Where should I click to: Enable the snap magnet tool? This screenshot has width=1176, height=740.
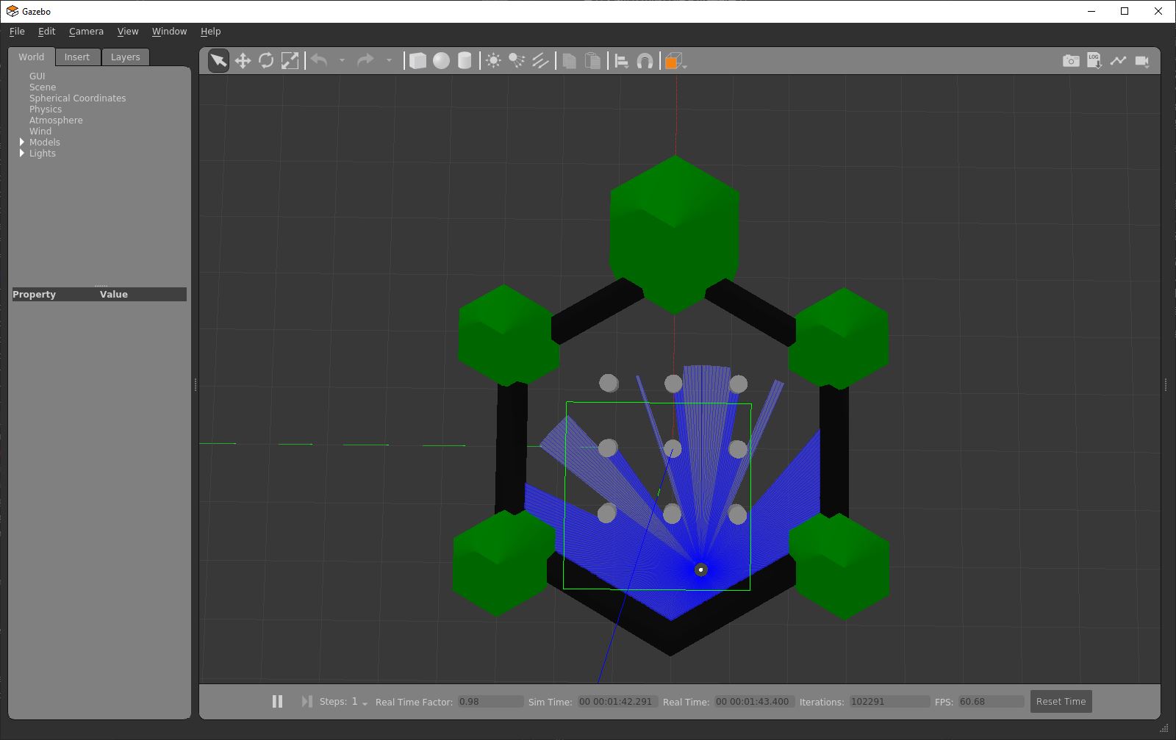coord(645,61)
